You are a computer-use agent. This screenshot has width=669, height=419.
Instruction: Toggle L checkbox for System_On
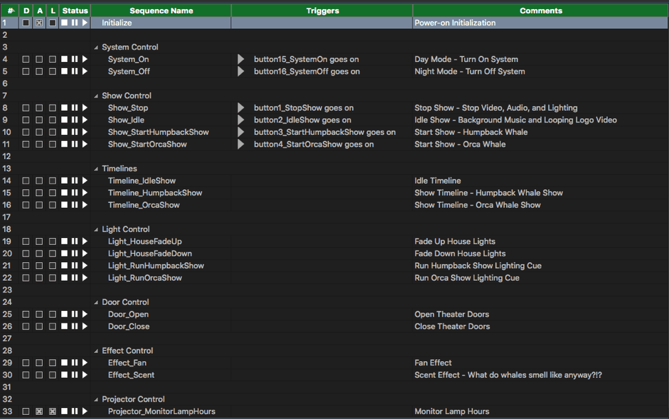click(x=52, y=59)
